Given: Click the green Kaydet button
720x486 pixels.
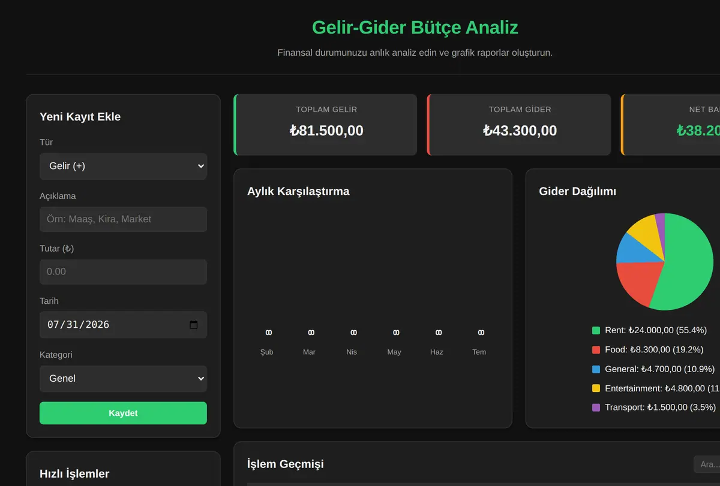Looking at the screenshot, I should click(x=123, y=413).
